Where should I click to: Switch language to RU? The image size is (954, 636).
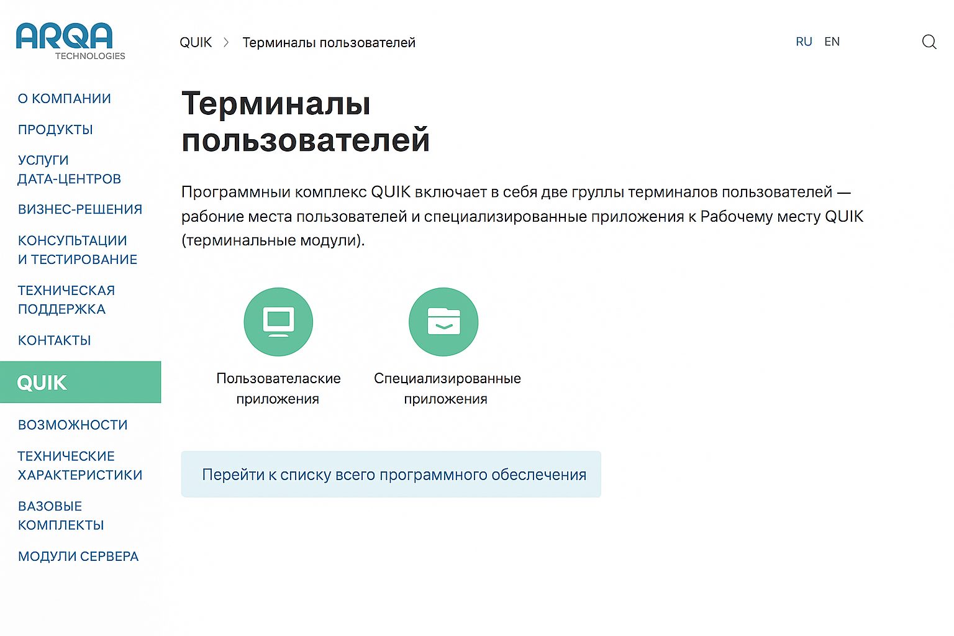(804, 42)
